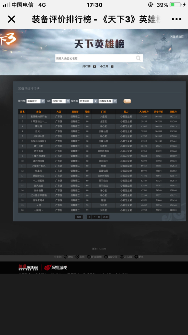Click 天机营 in rank 20 row
188x335 pixels.
tap(103, 210)
